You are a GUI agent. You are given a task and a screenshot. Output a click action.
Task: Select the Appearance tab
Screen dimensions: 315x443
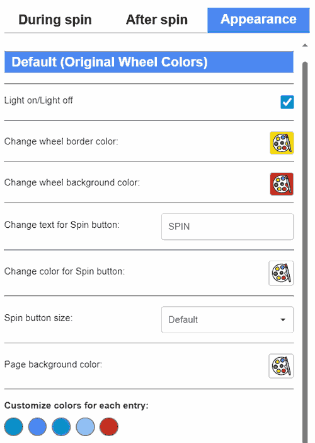258,20
